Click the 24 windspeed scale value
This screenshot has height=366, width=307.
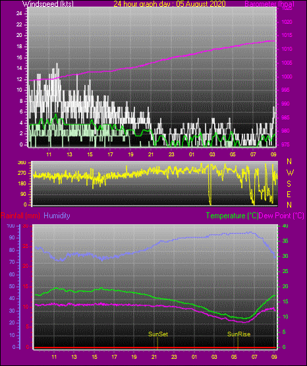pyautogui.click(x=19, y=14)
